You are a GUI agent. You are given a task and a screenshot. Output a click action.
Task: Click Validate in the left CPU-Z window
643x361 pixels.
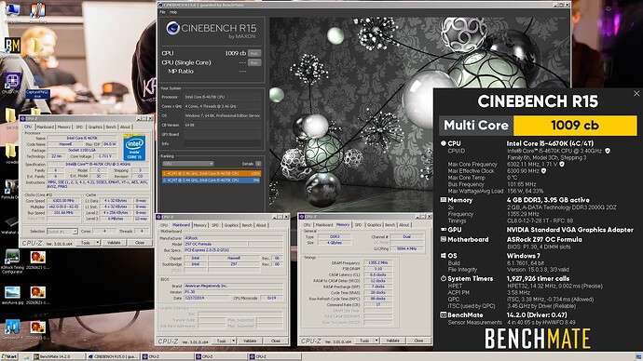(x=114, y=243)
